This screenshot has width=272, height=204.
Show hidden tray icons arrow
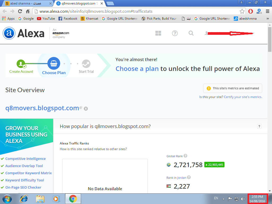point(223,199)
